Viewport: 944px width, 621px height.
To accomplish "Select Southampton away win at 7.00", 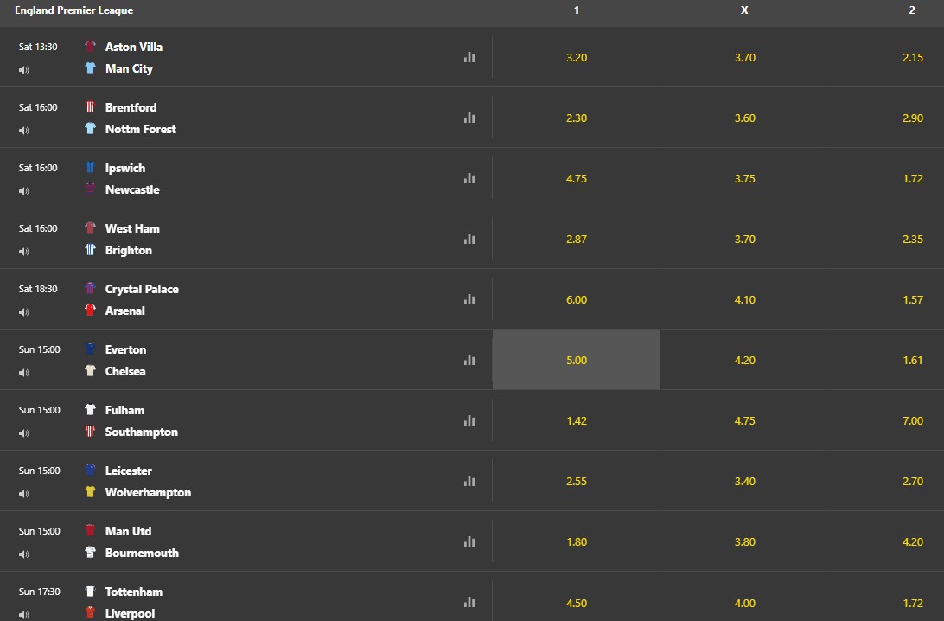I will pyautogui.click(x=913, y=420).
